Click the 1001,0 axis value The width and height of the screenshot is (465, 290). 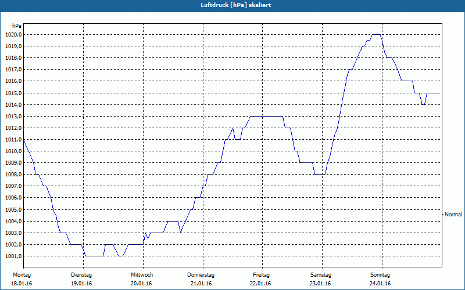click(13, 256)
